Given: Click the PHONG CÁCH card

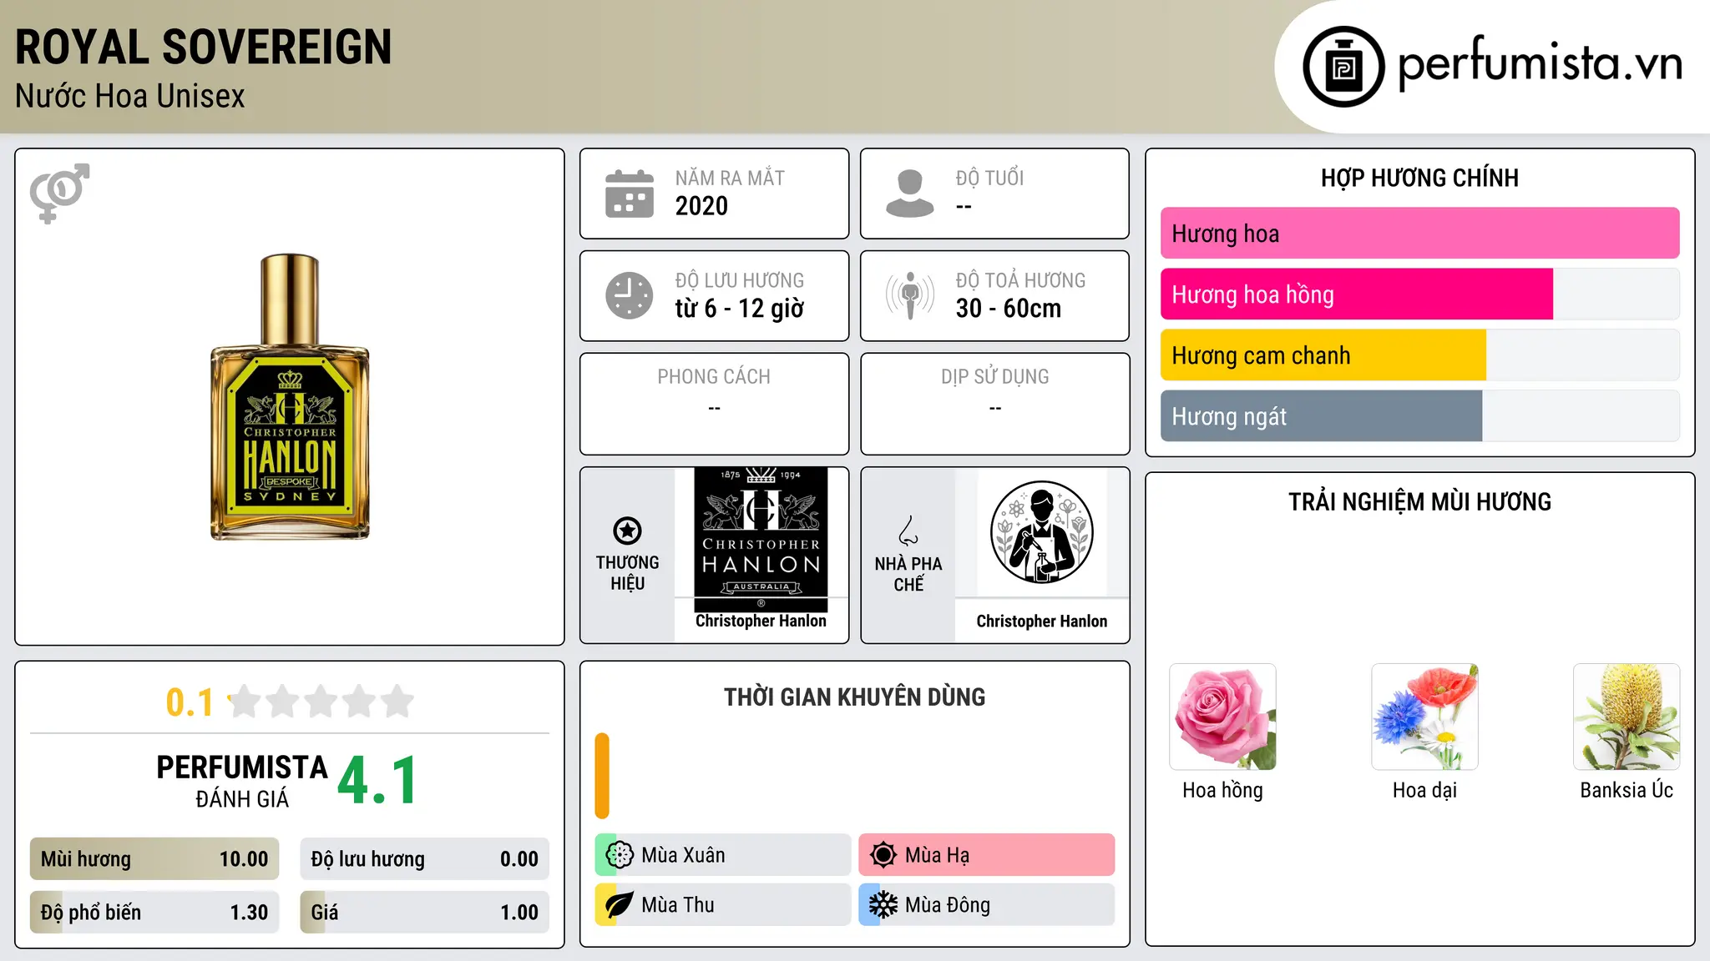Looking at the screenshot, I should point(714,404).
